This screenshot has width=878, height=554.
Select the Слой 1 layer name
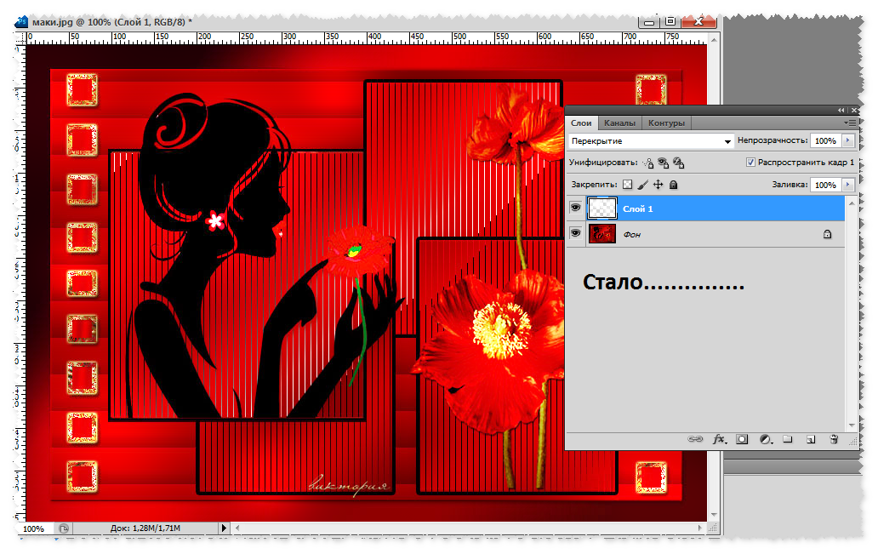(638, 209)
